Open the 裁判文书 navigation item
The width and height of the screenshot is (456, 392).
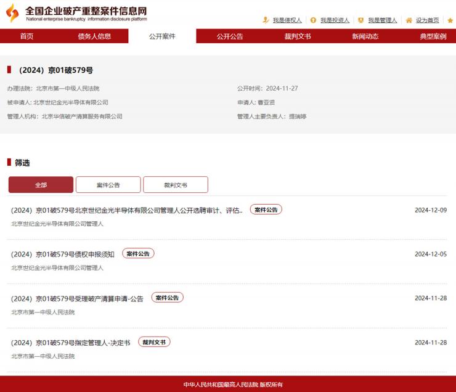pos(298,36)
